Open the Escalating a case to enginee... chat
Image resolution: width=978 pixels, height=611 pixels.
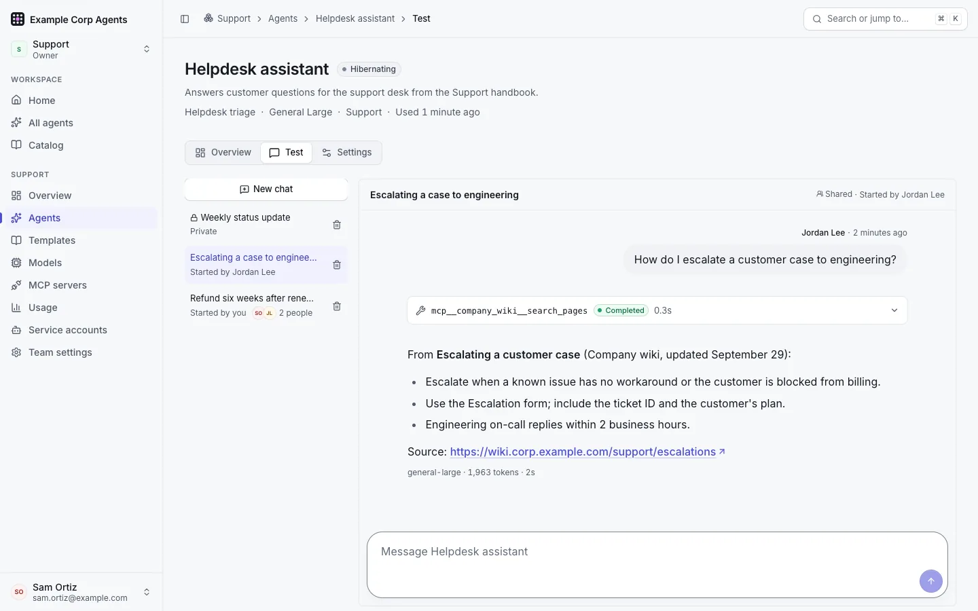pyautogui.click(x=255, y=265)
